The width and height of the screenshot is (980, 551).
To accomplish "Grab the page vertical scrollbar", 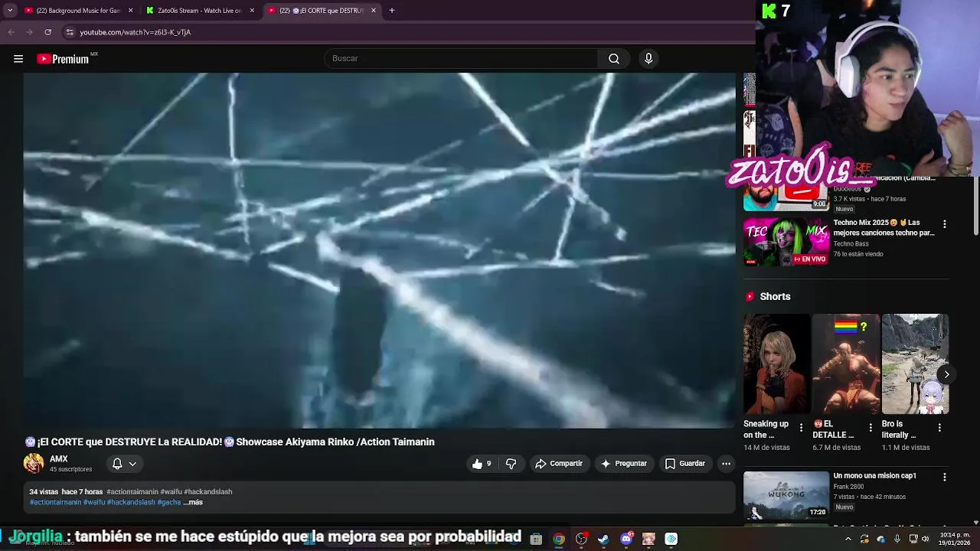I will (976, 206).
